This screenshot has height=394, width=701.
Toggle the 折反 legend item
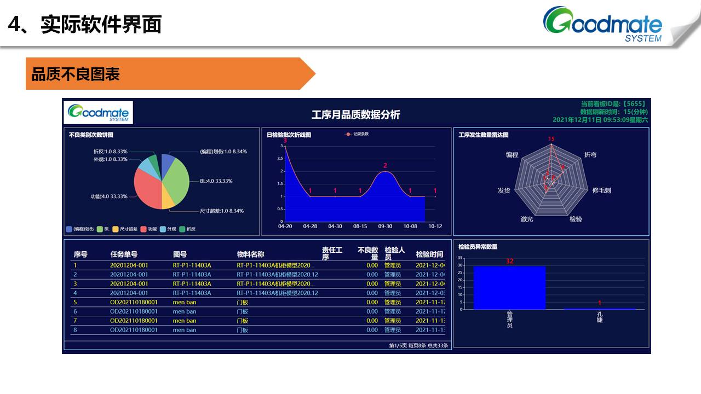tap(187, 229)
